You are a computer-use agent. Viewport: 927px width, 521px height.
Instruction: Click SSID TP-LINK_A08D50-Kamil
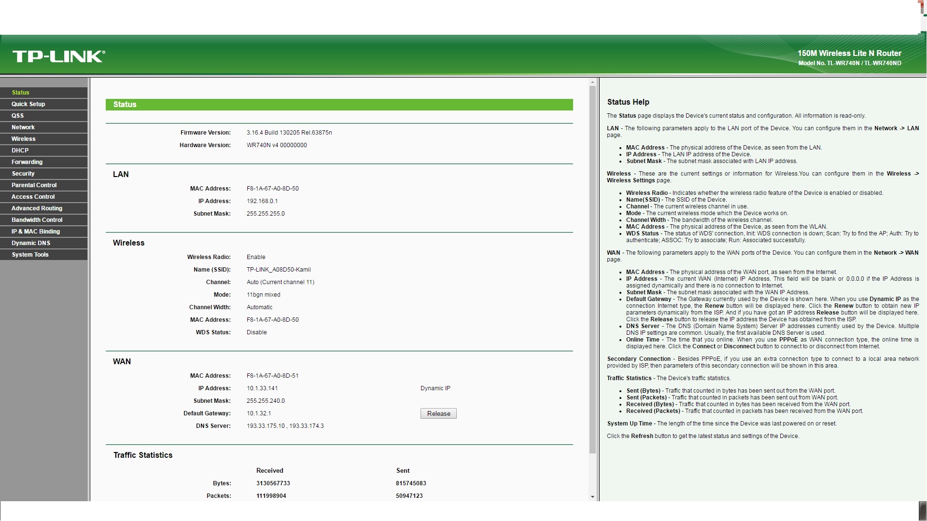(279, 270)
